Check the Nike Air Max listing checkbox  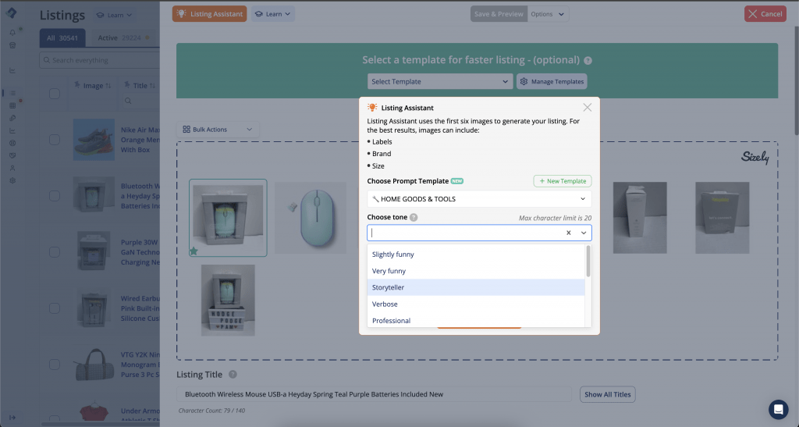pyautogui.click(x=55, y=140)
